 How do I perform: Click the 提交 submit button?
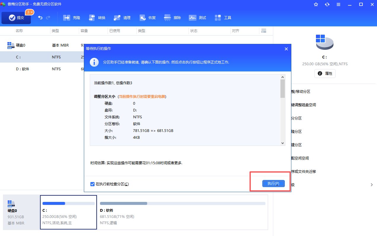coord(16,18)
